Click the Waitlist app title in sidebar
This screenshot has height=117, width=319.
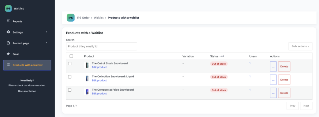[x=19, y=8]
